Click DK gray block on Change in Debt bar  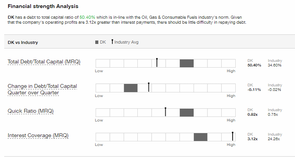pyautogui.click(x=131, y=88)
